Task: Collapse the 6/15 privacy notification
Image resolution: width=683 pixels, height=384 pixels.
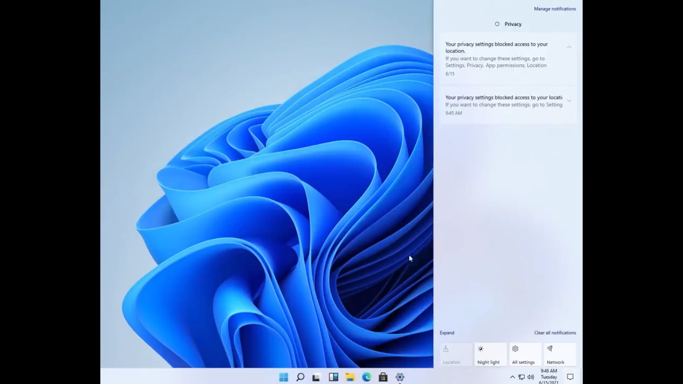Action: point(569,47)
